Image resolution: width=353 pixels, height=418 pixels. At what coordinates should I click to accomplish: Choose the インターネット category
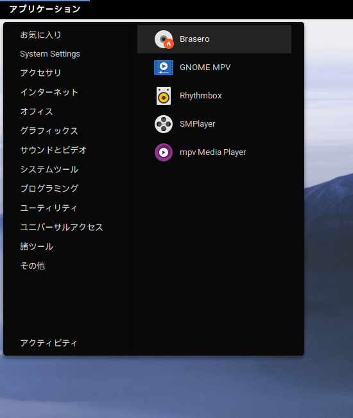pos(49,92)
